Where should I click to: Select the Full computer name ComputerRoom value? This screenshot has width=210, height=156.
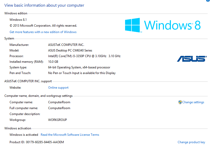coord(59,108)
